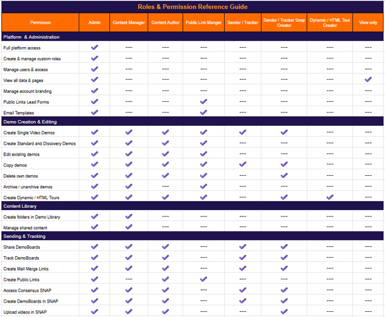385x317 pixels.
Task: Click the Demo Creation & Editing section header
Action: (192, 122)
